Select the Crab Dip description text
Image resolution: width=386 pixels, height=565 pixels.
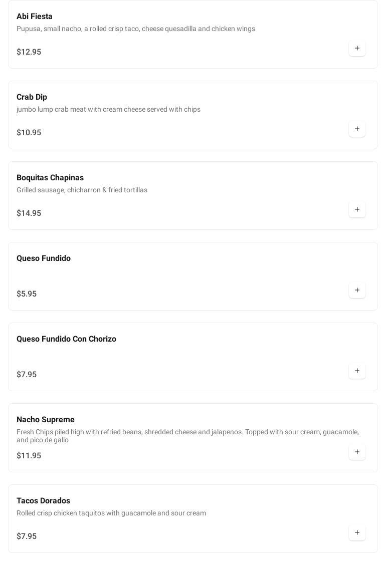coord(108,110)
